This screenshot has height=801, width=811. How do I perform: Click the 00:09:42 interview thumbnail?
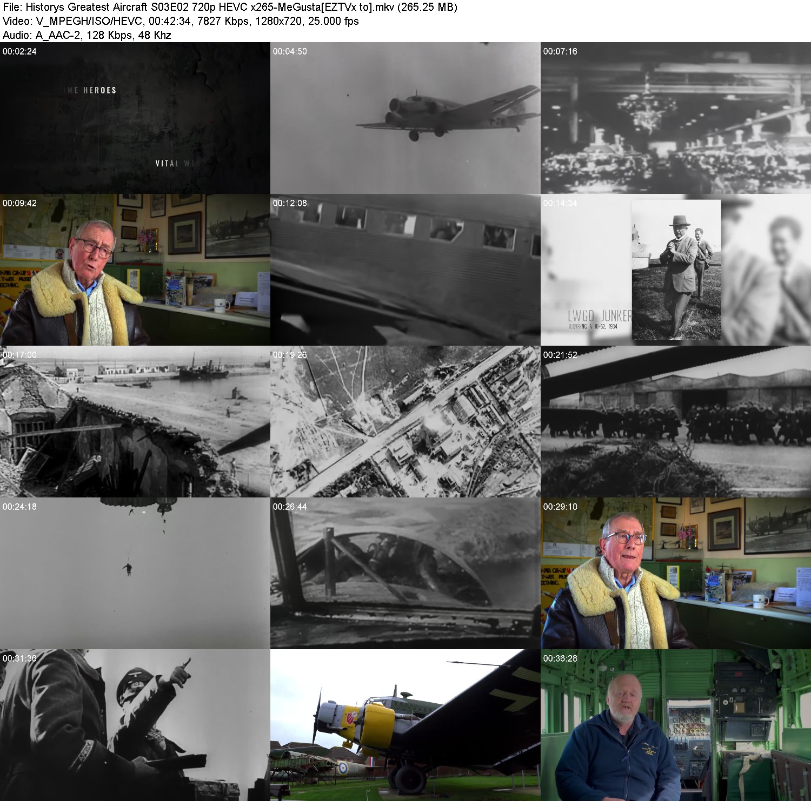point(135,270)
